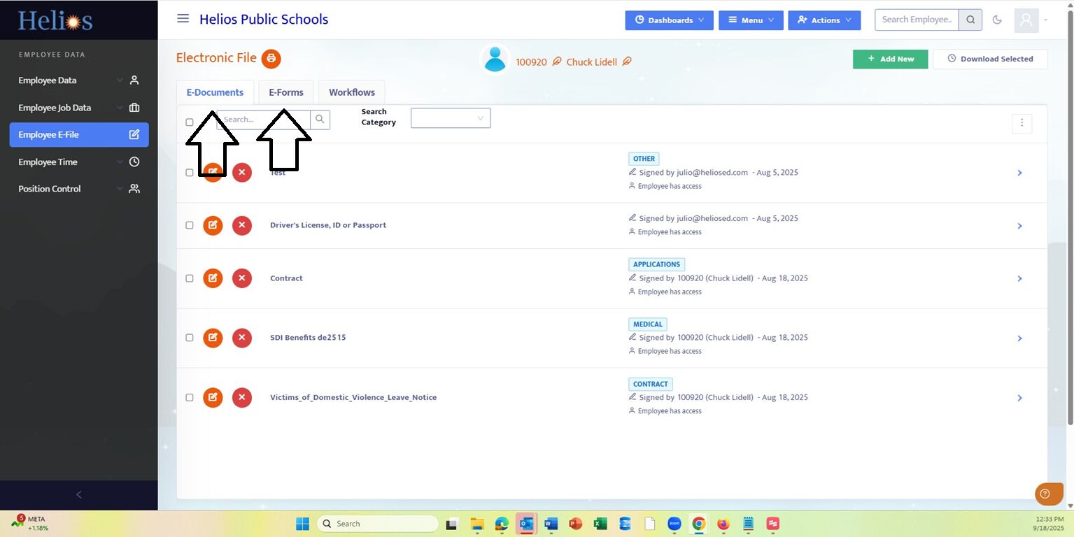Expand the Victims_of_Domestic_Violence row right chevron

coord(1019,398)
